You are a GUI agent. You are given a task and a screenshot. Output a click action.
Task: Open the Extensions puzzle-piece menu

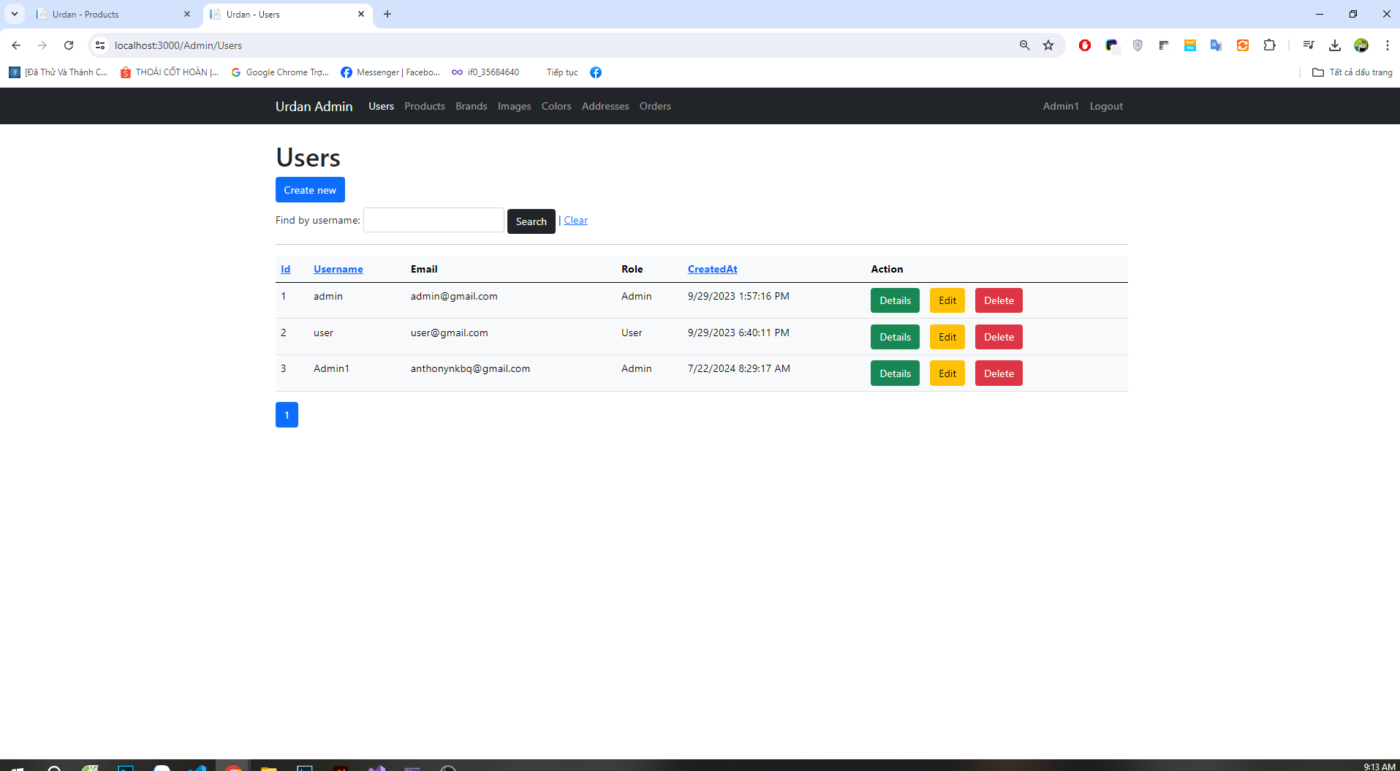[1269, 45]
